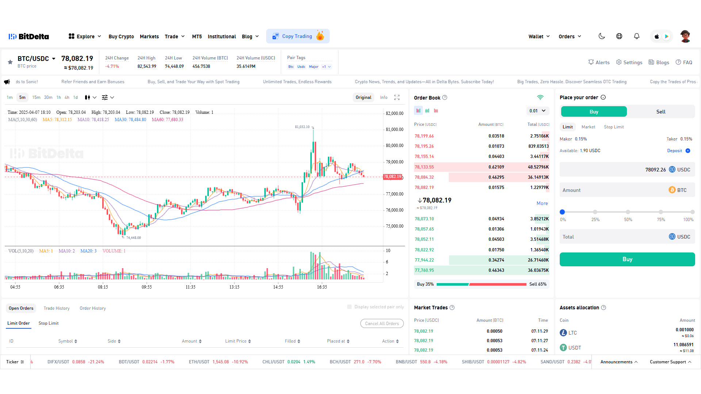Open order book 0.01 precision dropdown
701x394 pixels.
tap(537, 111)
